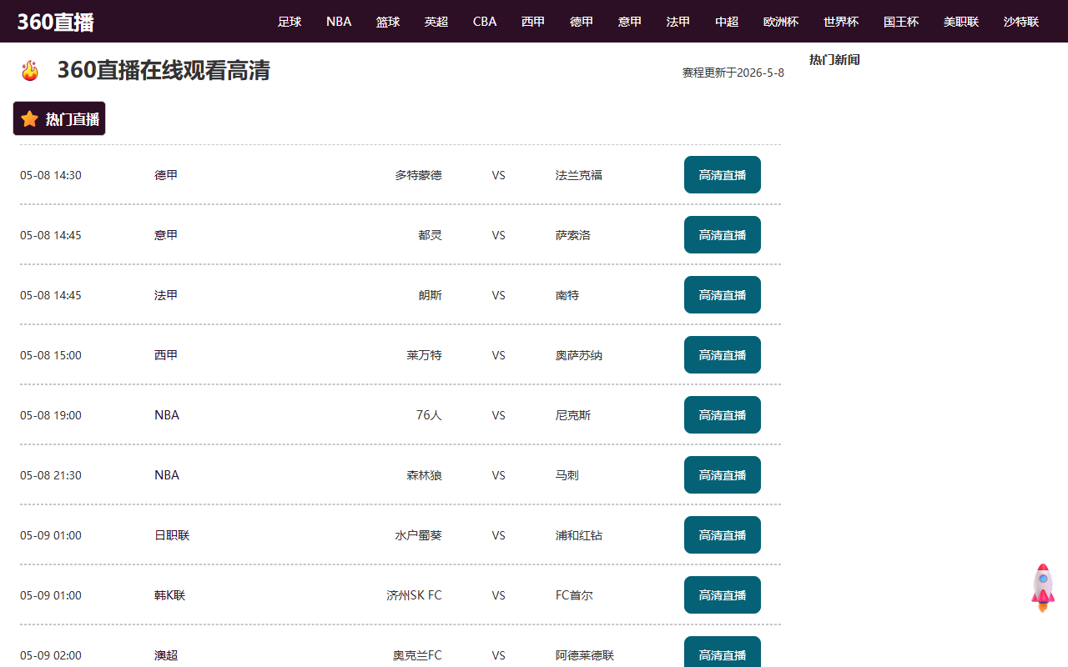Click the 澳超 league label
This screenshot has height=667, width=1068.
pyautogui.click(x=166, y=655)
